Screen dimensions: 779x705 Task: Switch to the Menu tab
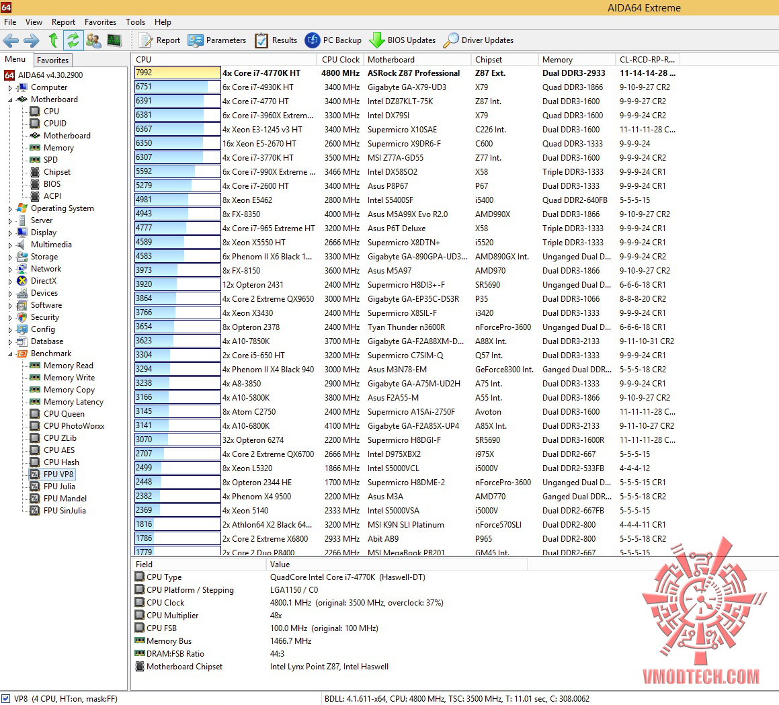click(15, 59)
